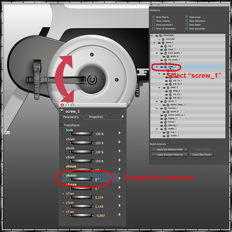Select the vint_1 row in Hierarchy
Image resolution: width=232 pixels, height=232 pixels.
click(x=188, y=133)
